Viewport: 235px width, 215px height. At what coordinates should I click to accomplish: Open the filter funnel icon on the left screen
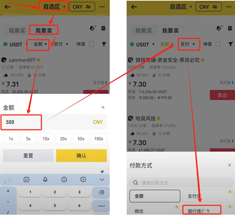[x=104, y=44]
